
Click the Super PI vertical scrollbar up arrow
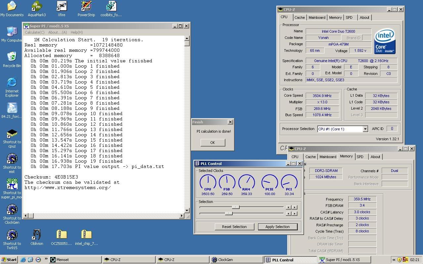point(187,38)
